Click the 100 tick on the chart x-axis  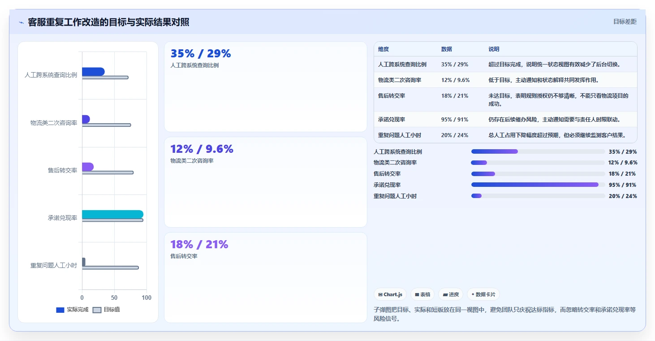[147, 298]
